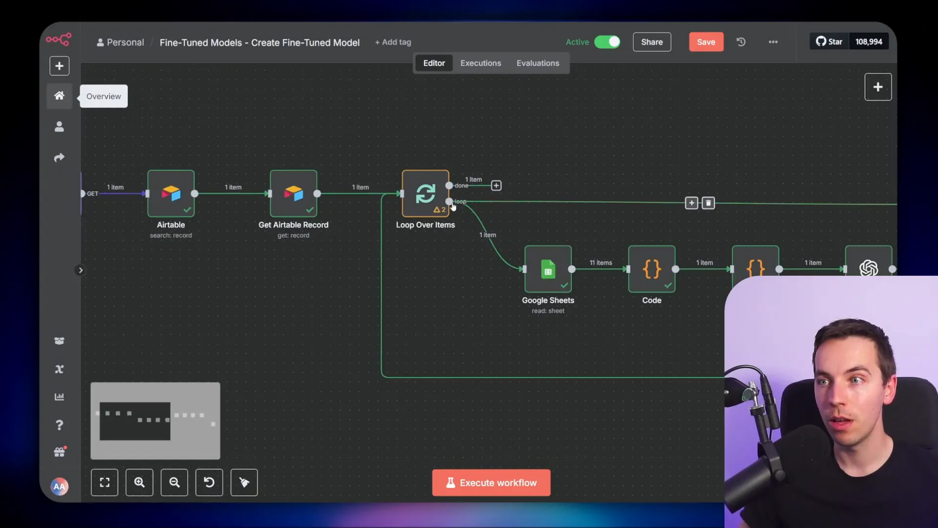
Task: Click the Personal project breadcrumb
Action: tap(120, 43)
